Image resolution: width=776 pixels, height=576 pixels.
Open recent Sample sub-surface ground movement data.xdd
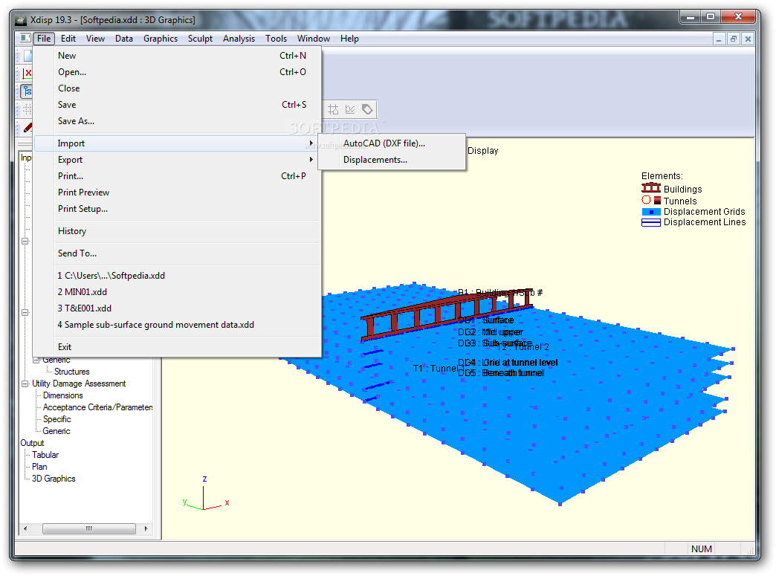[x=178, y=324]
